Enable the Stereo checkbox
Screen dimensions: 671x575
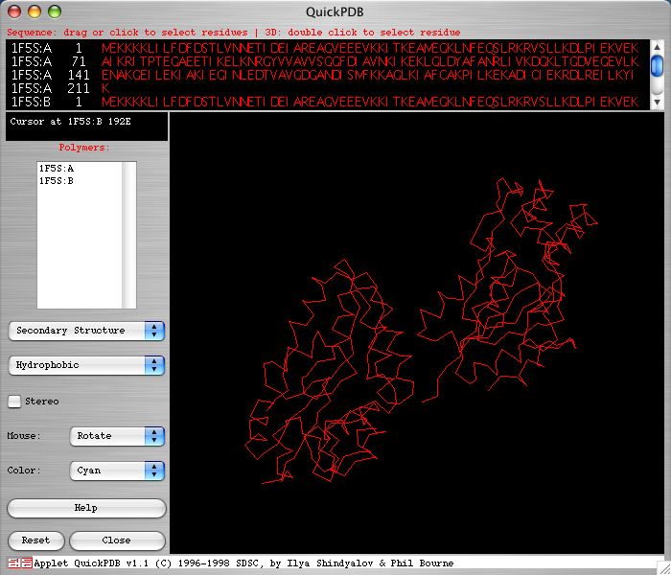tap(14, 402)
